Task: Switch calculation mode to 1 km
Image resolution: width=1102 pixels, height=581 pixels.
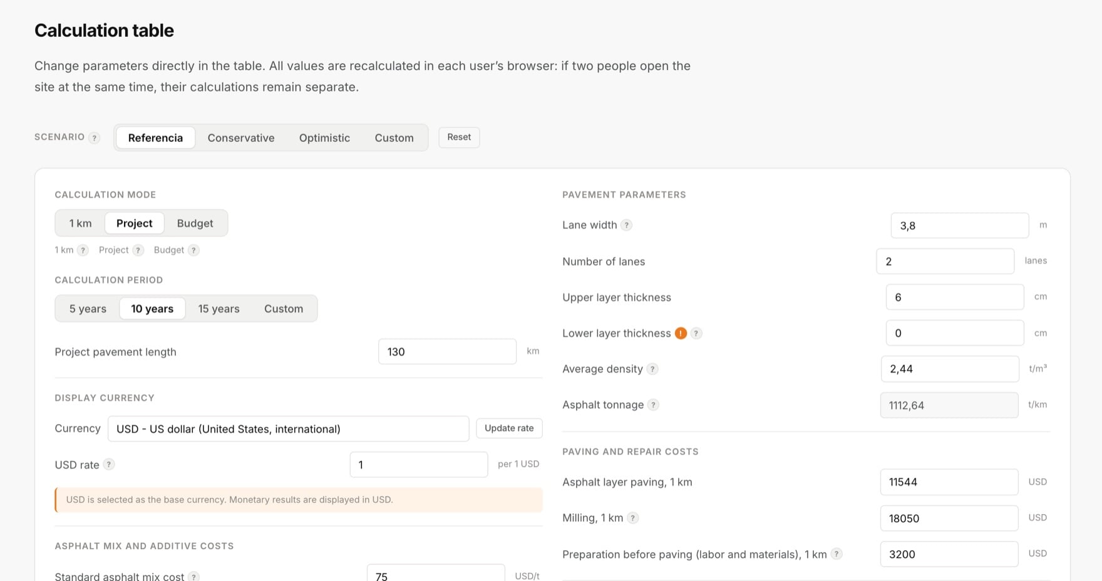Action: tap(80, 223)
